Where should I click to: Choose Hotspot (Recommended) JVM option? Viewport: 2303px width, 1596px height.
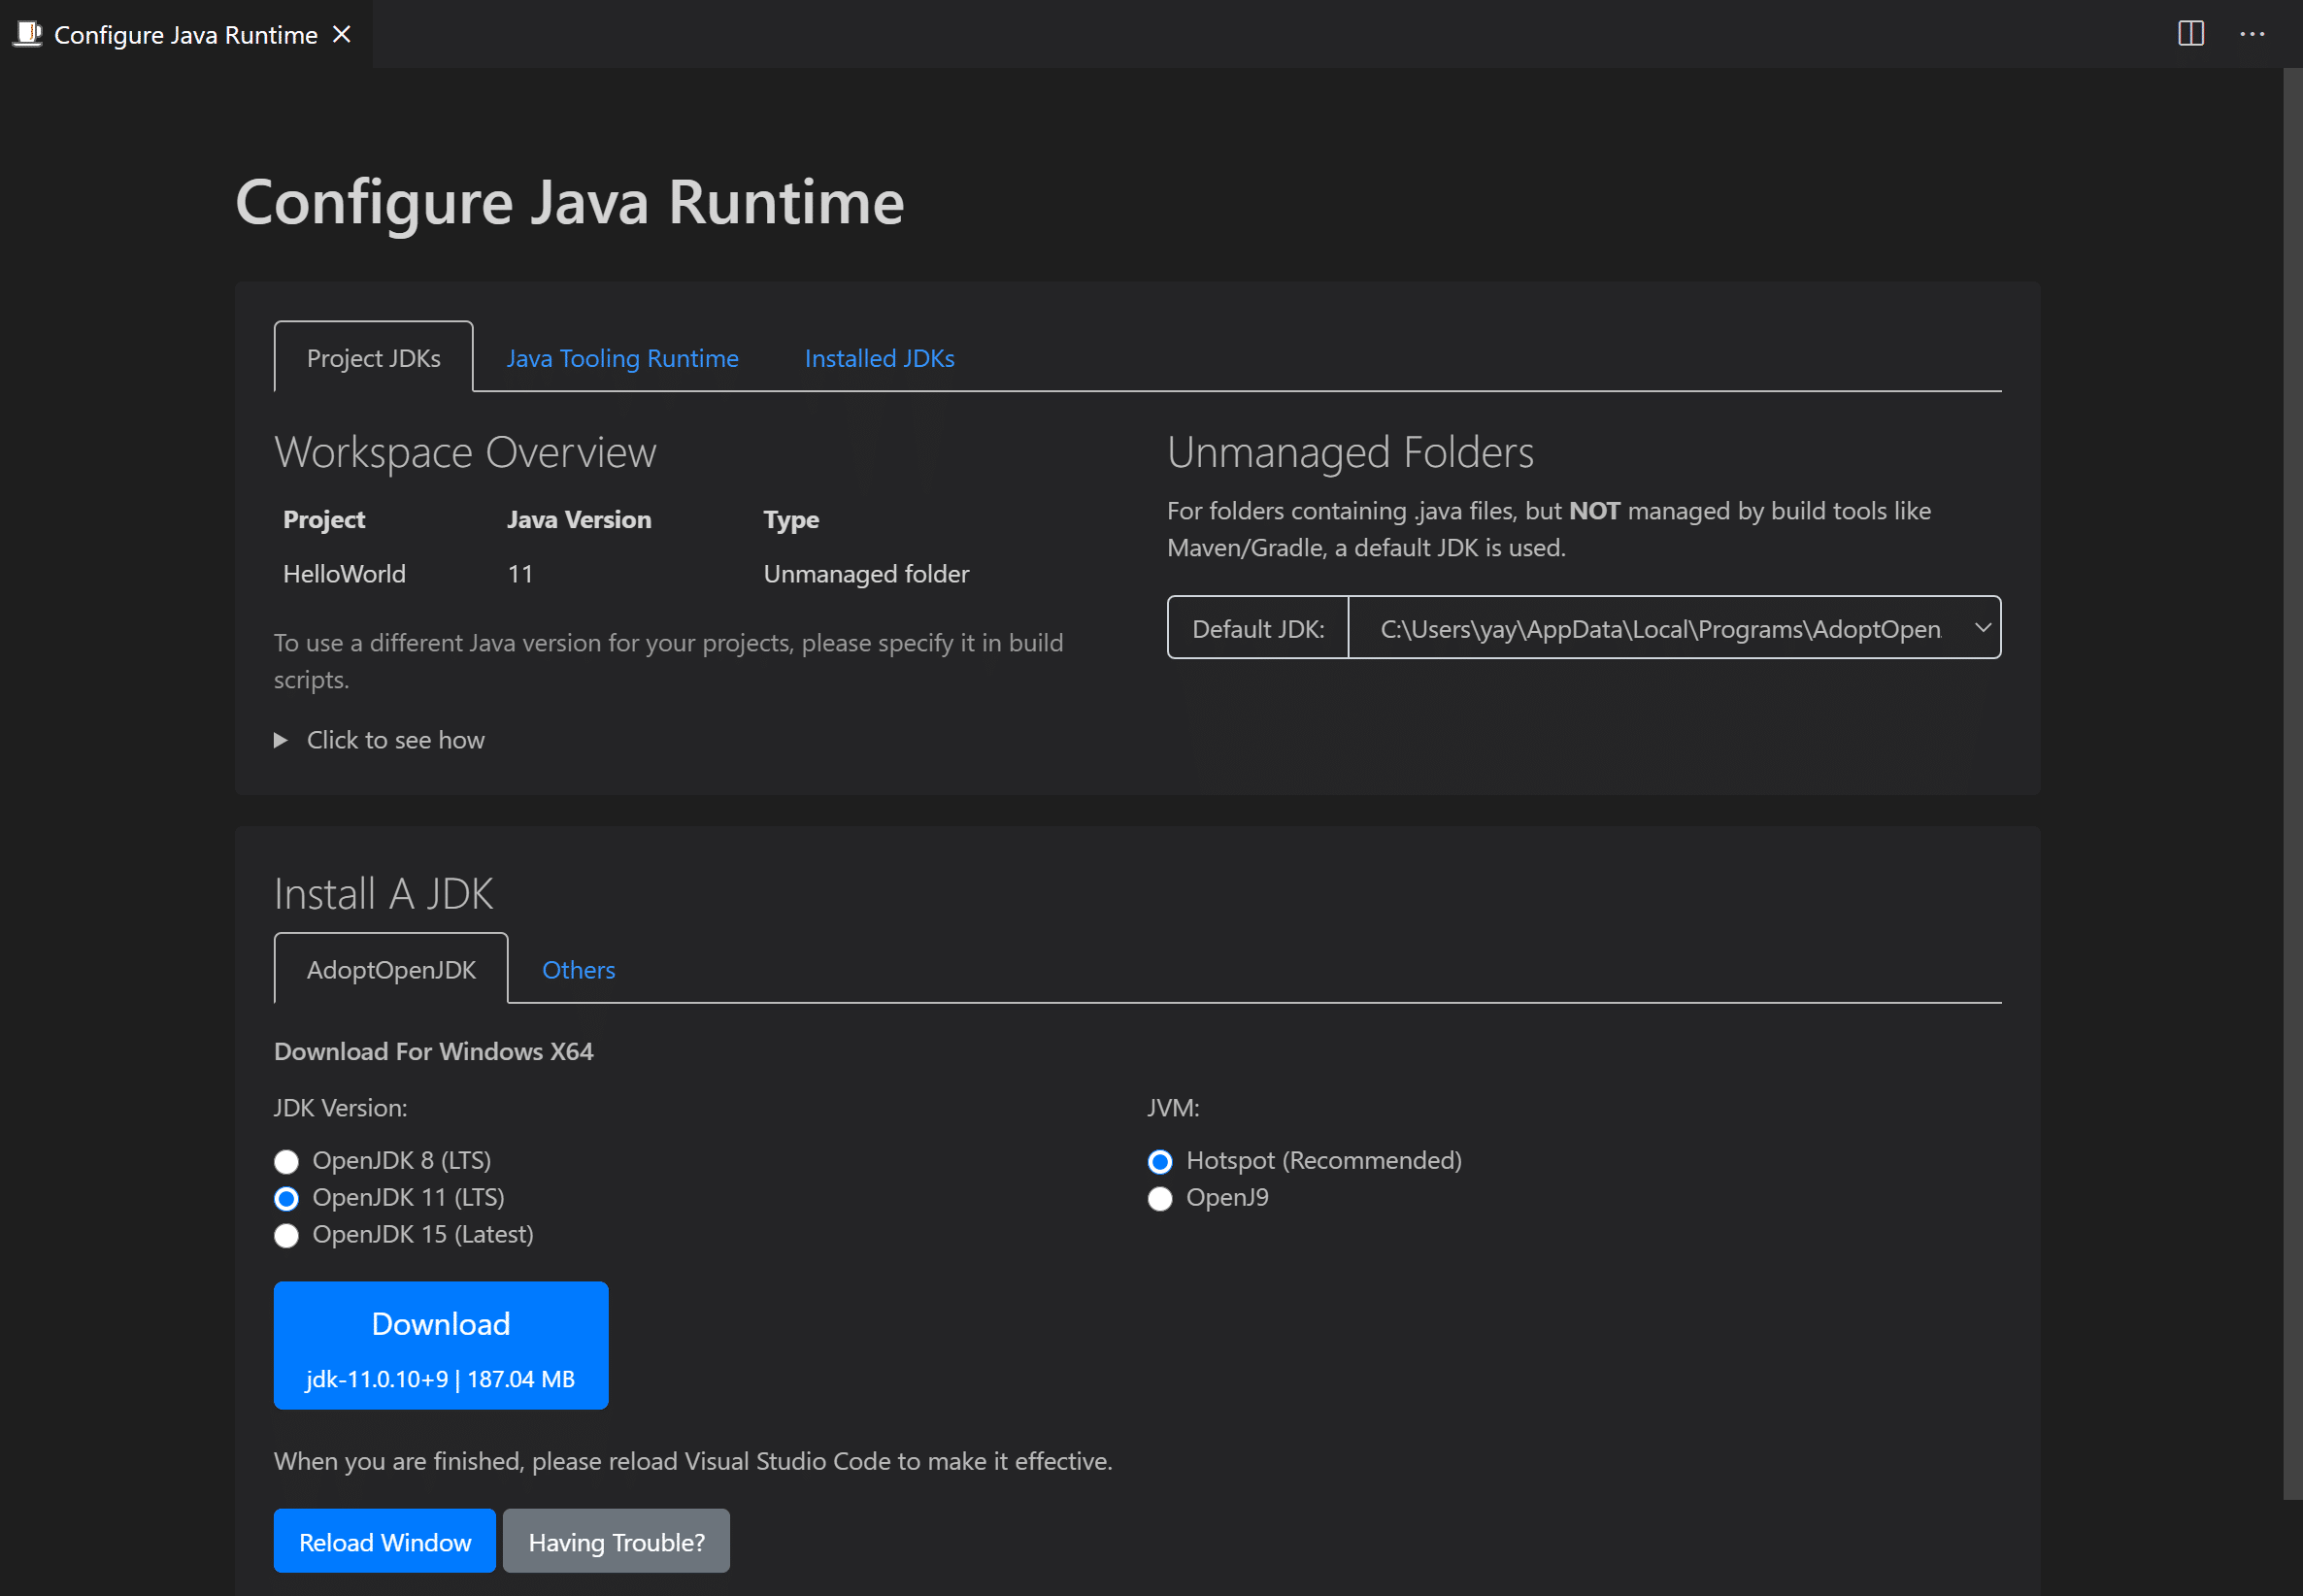tap(1160, 1161)
